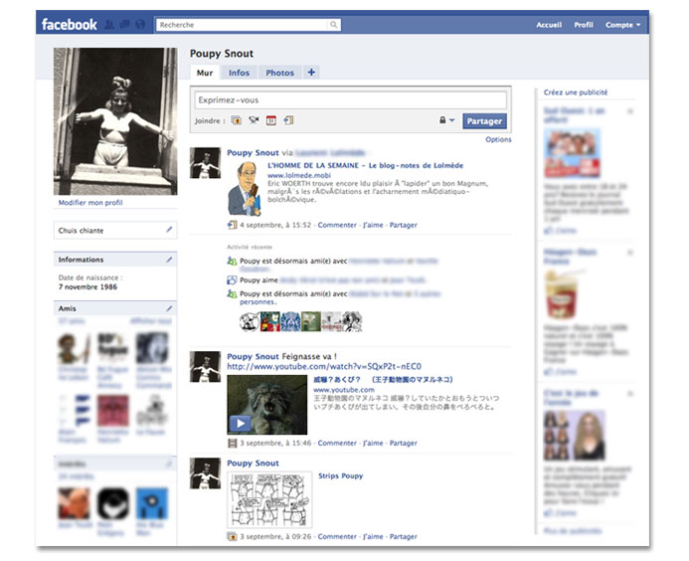Screen dimensions: 689x561
Task: Click the 'Modifier mon profil' link
Action: point(90,202)
